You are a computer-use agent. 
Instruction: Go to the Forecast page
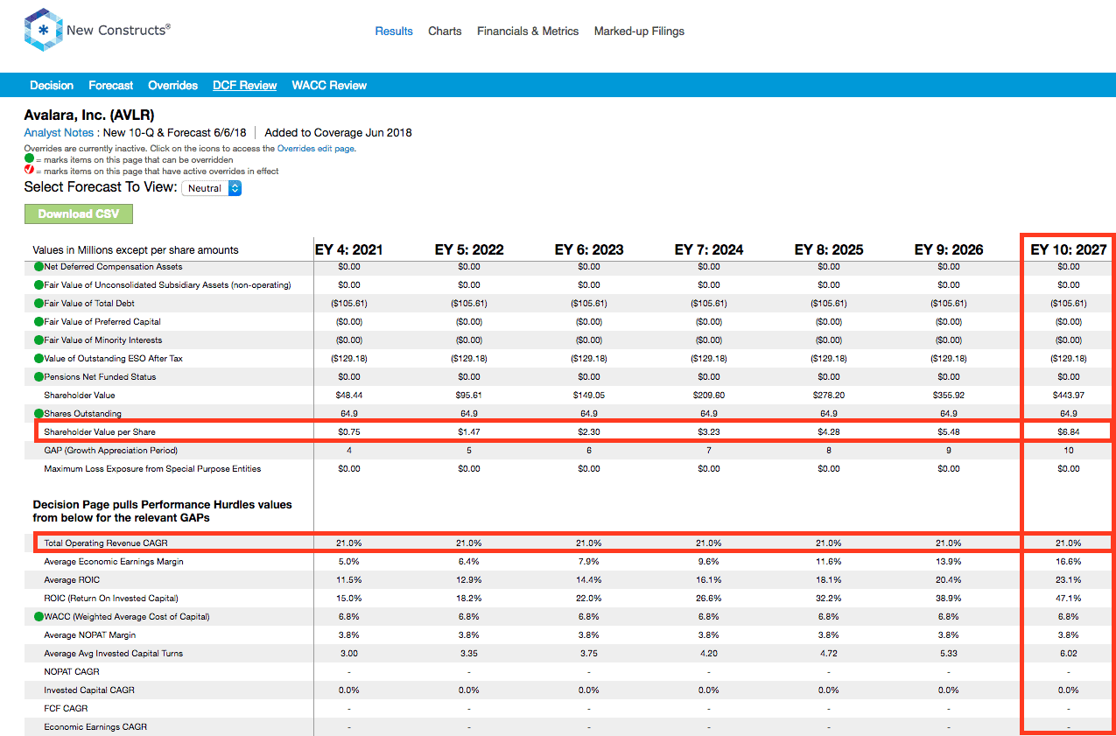pyautogui.click(x=110, y=85)
